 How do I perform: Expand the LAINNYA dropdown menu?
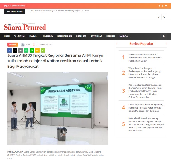point(125,36)
